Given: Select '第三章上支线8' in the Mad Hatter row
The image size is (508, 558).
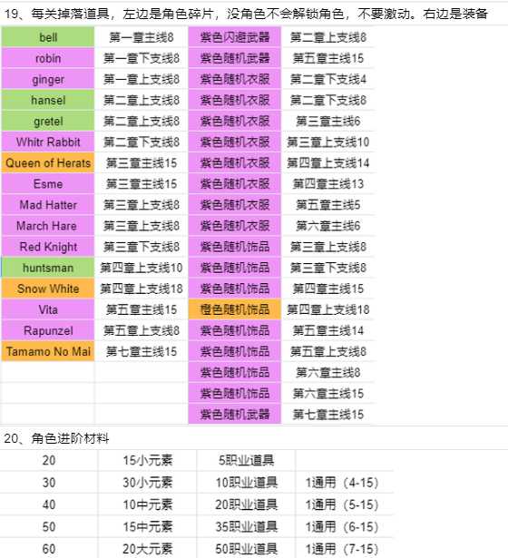Looking at the screenshot, I should click(142, 205).
